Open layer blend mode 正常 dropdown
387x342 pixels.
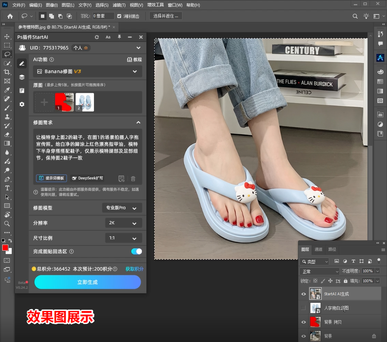pos(320,271)
